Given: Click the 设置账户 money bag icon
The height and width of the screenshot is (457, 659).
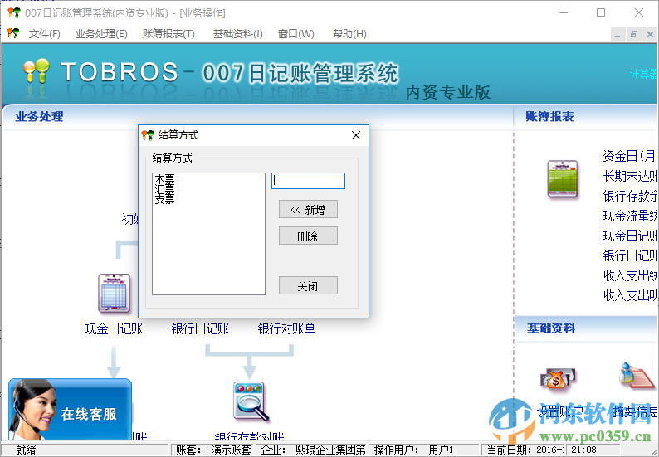Looking at the screenshot, I should (558, 379).
